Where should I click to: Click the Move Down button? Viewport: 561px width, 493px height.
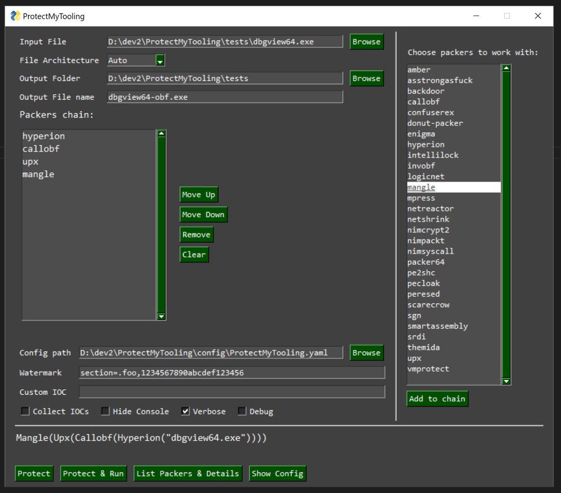coord(203,215)
